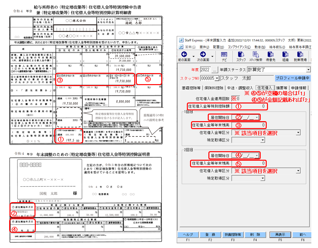The height and width of the screenshot is (248, 318).
Task: Click the ellipsis button next to 年度
Action: click(x=214, y=70)
